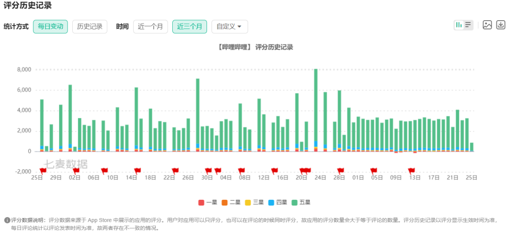This screenshot has width=507, height=234.
Task: Switch to the list view icon
Action: pos(468,25)
